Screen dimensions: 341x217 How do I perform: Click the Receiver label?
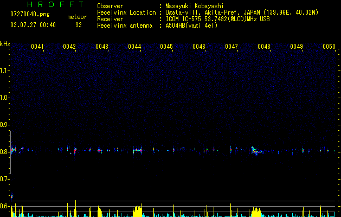(110, 19)
